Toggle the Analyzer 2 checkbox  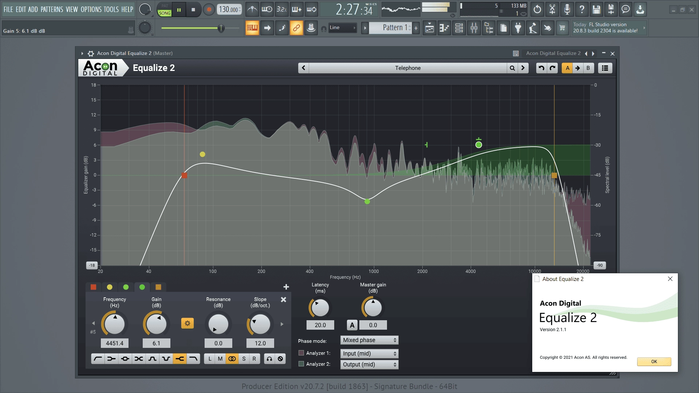[x=301, y=364]
